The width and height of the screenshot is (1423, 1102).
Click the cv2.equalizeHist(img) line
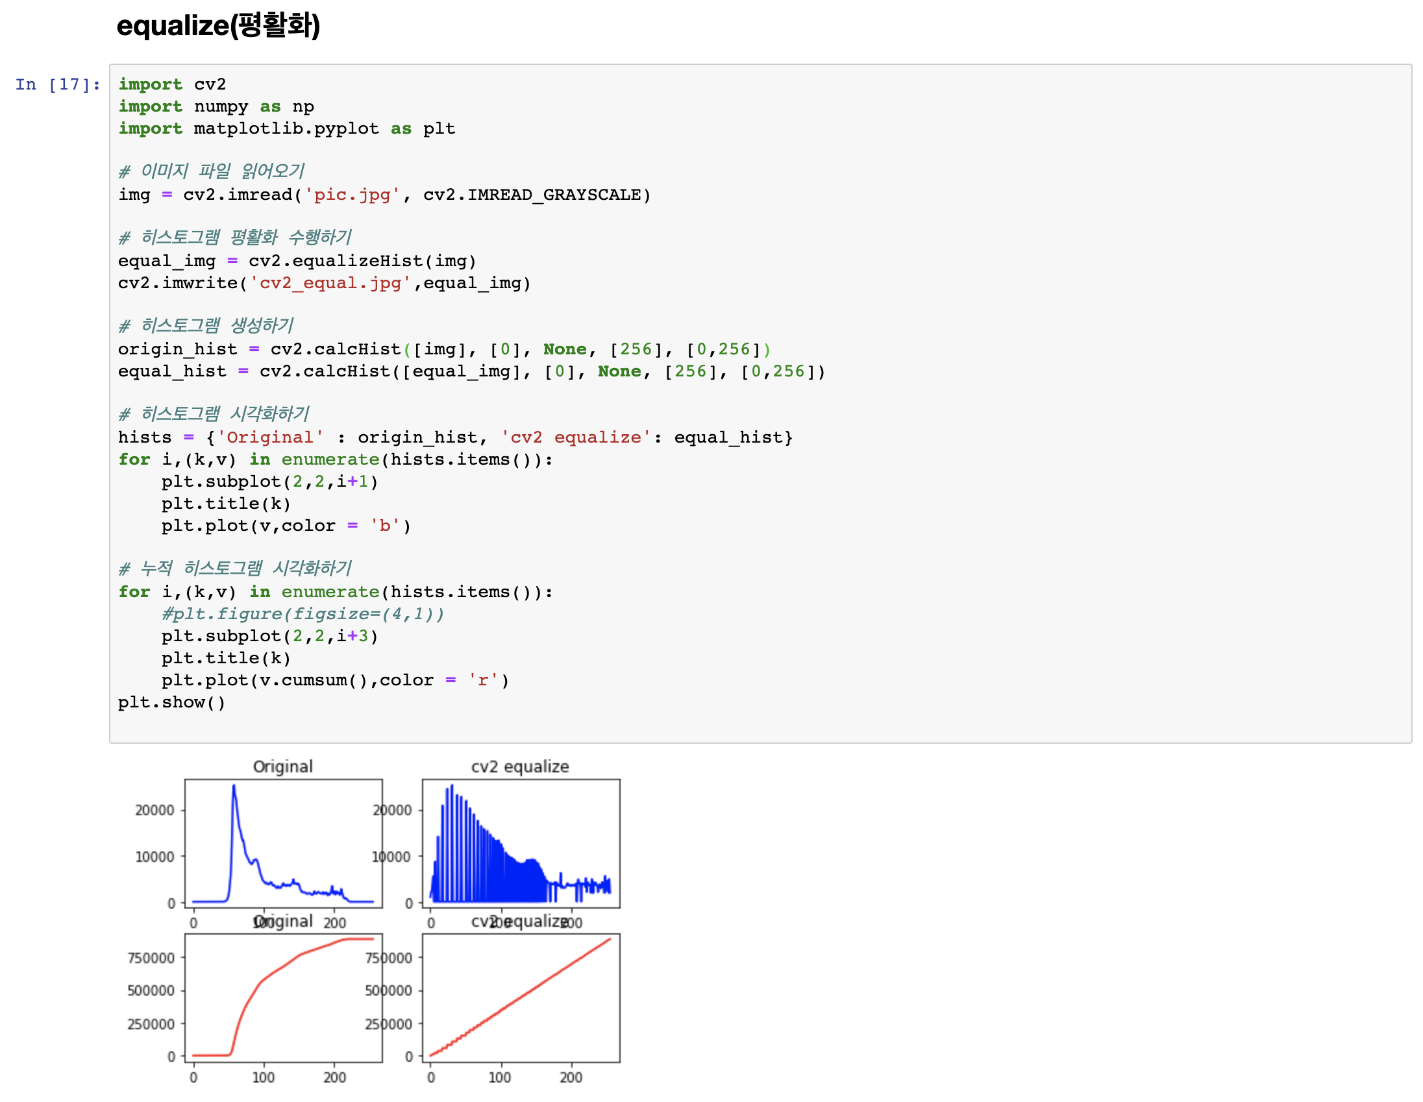pos(297,261)
